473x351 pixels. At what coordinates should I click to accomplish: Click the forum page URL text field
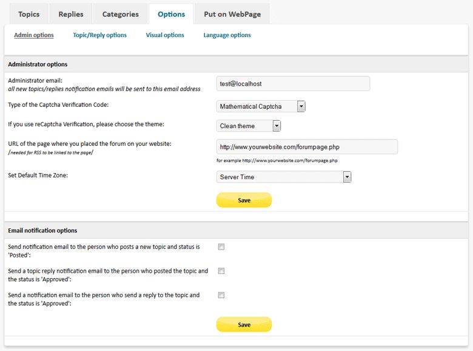(x=307, y=146)
